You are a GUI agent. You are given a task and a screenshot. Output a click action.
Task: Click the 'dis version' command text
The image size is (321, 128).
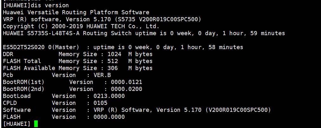click(x=50, y=5)
